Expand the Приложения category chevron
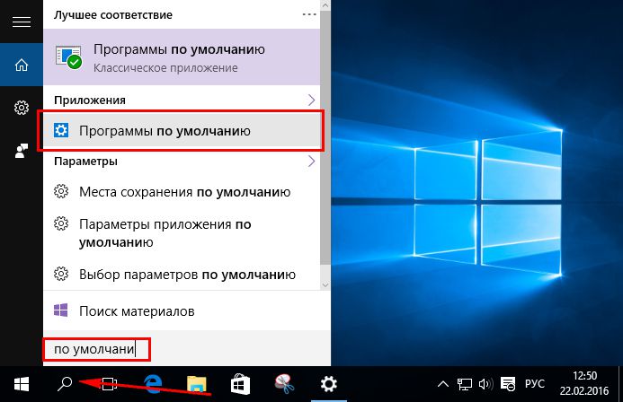623x402 pixels. point(311,99)
